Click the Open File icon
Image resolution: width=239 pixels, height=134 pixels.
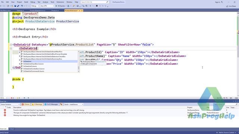(x=12, y=6)
